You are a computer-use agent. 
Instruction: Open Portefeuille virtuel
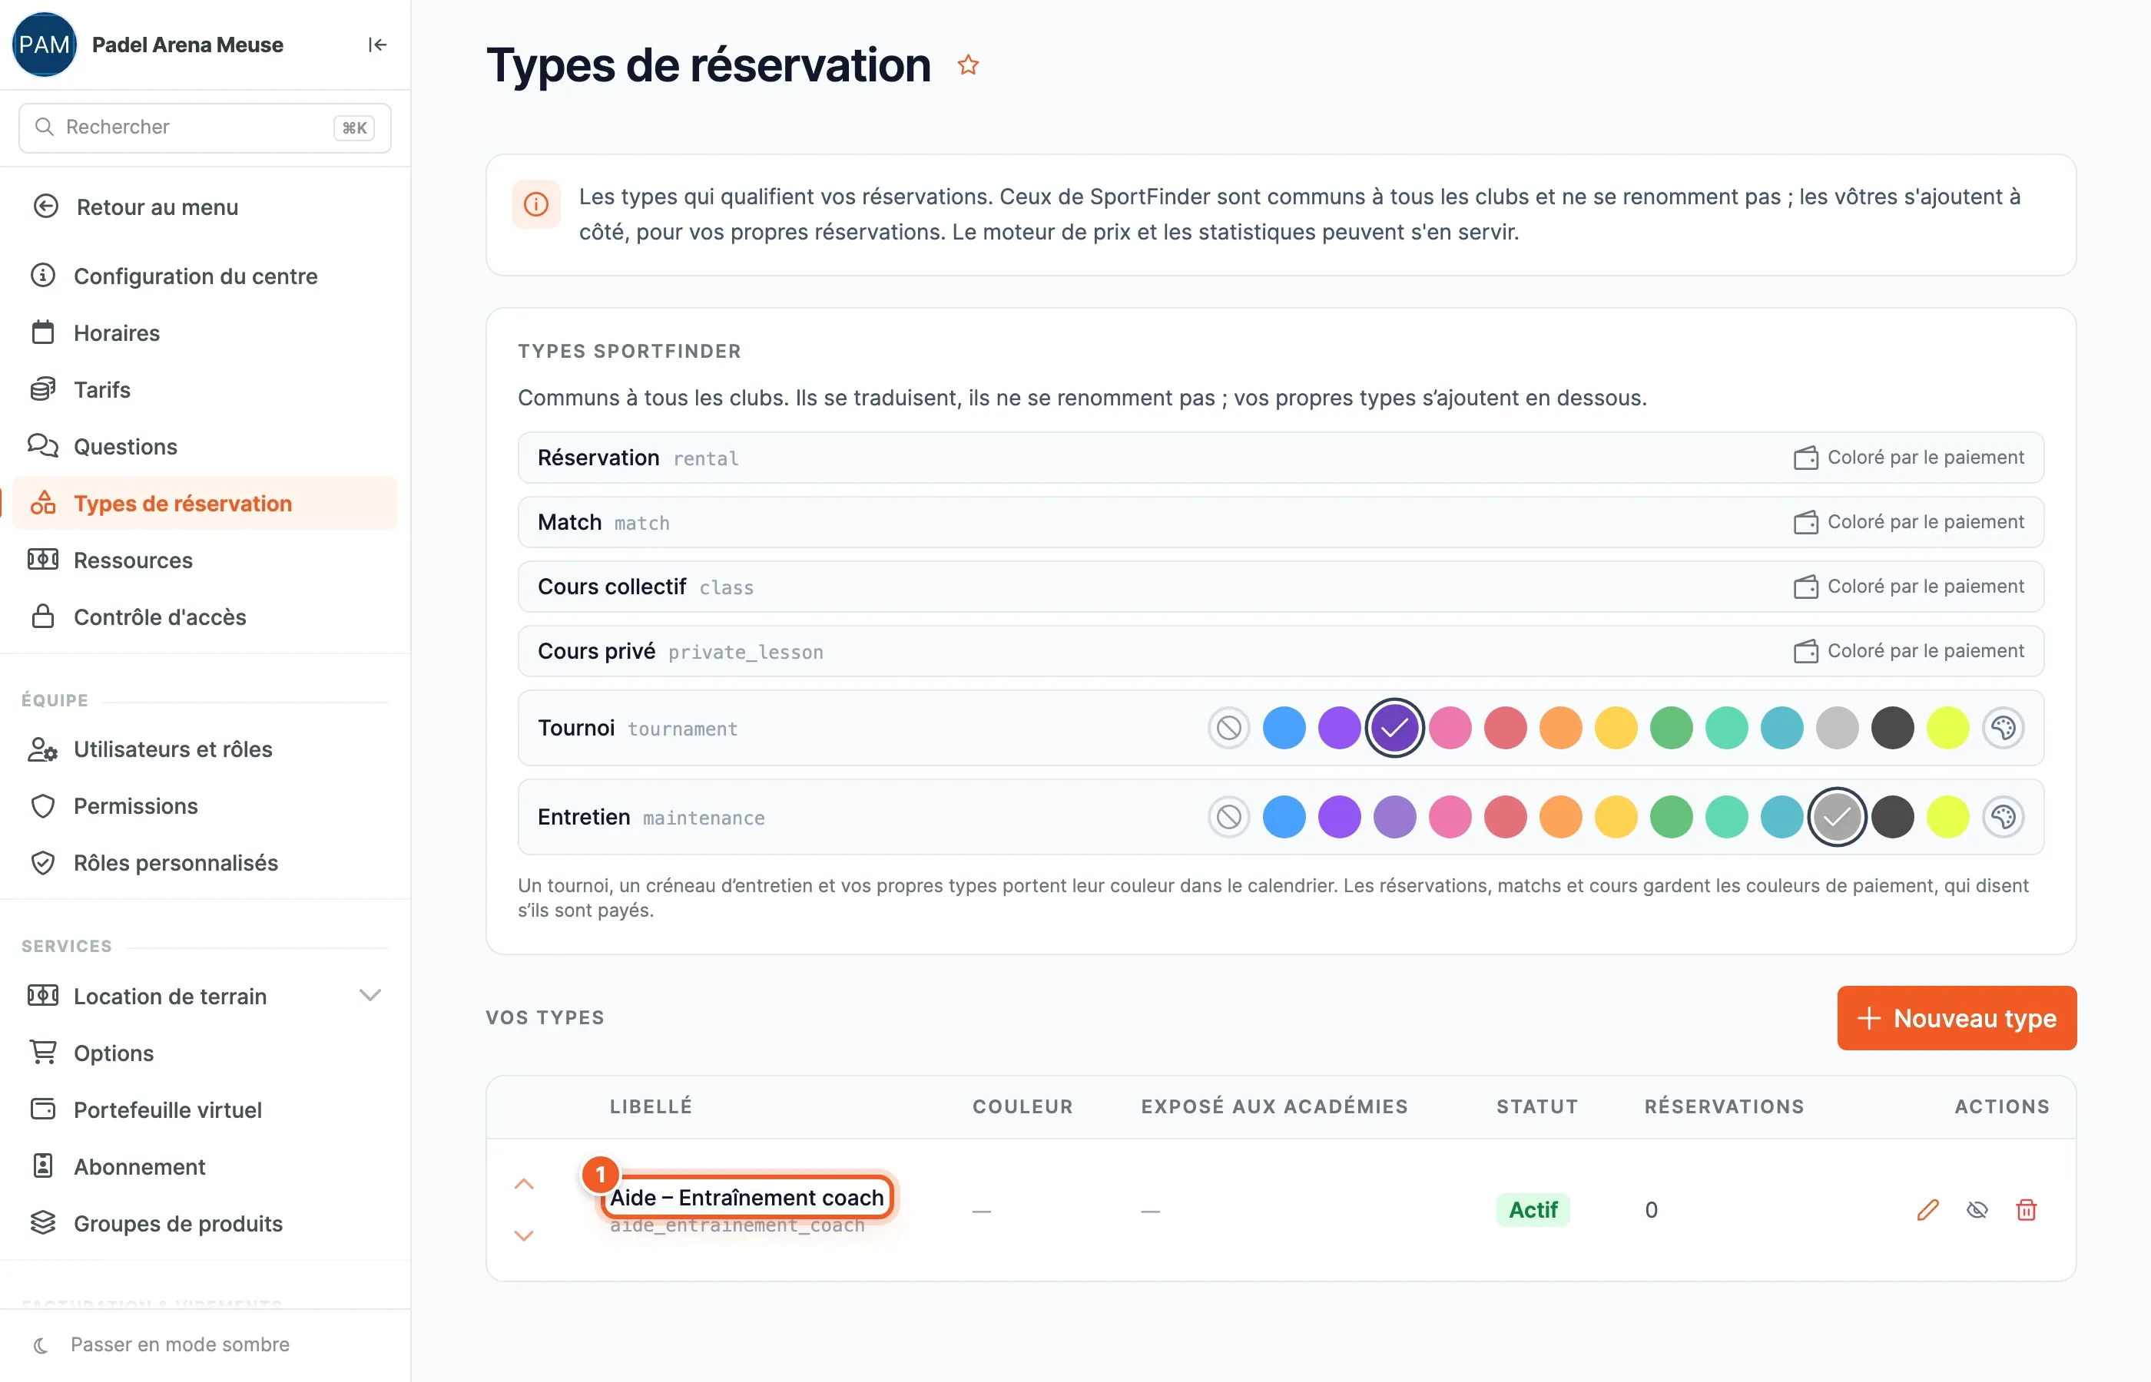coord(204,1110)
